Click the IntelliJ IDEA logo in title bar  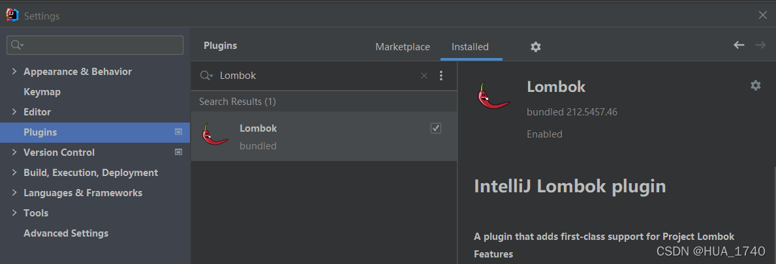[x=12, y=16]
